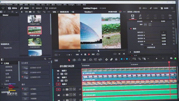
Task: Click the Stop playback button
Action: pos(85,54)
